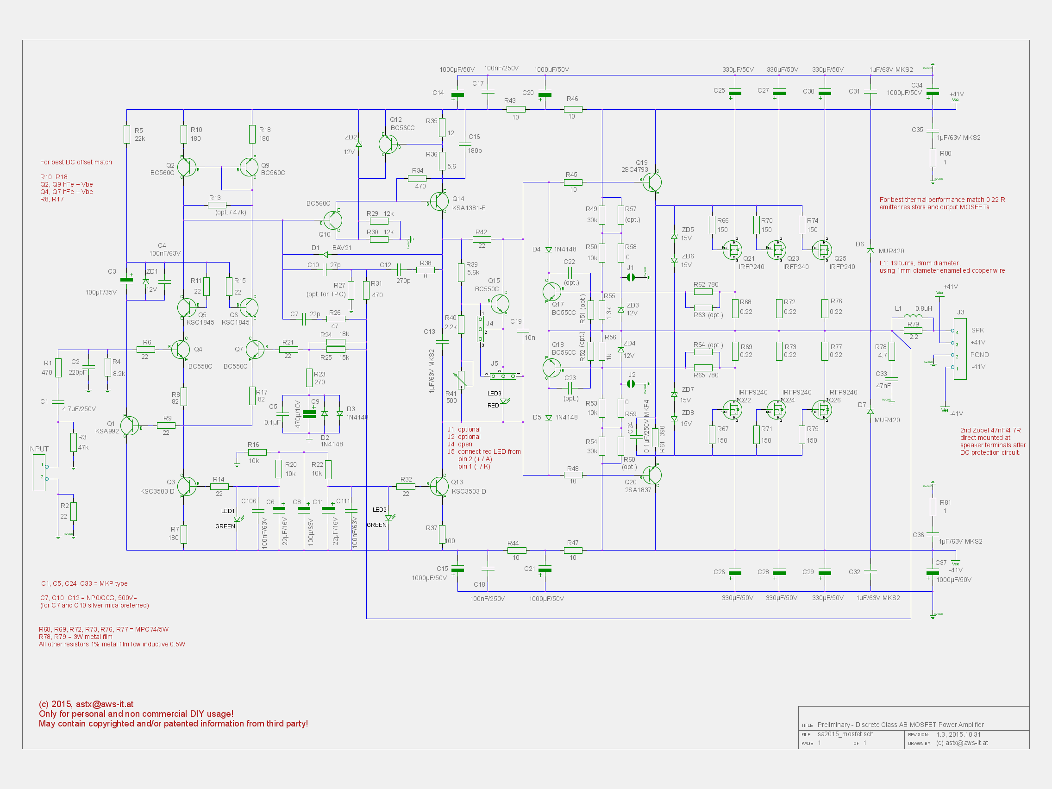Click the Q19 2SC4793 transistor symbol
This screenshot has height=789, width=1052.
pos(651,182)
